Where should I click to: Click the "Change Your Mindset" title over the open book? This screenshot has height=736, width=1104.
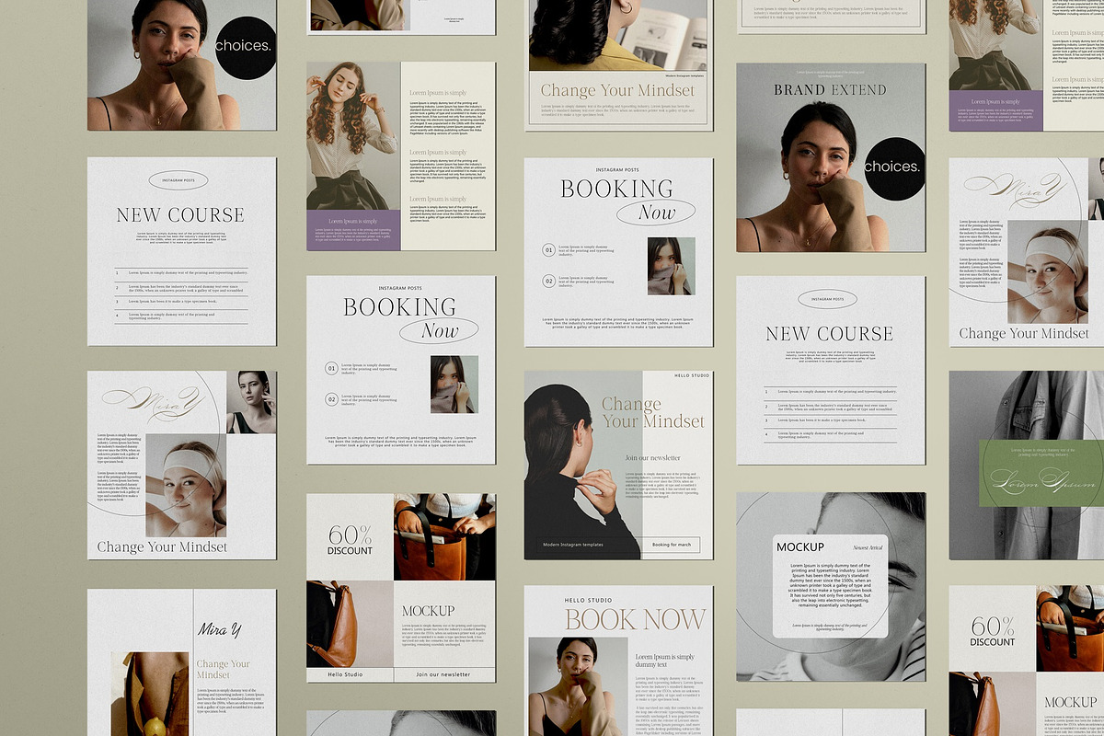[617, 90]
